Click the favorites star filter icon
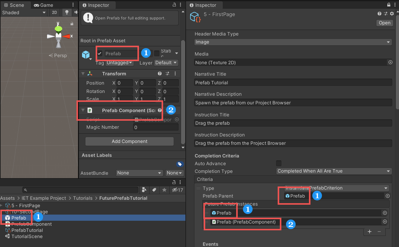 coord(164,190)
